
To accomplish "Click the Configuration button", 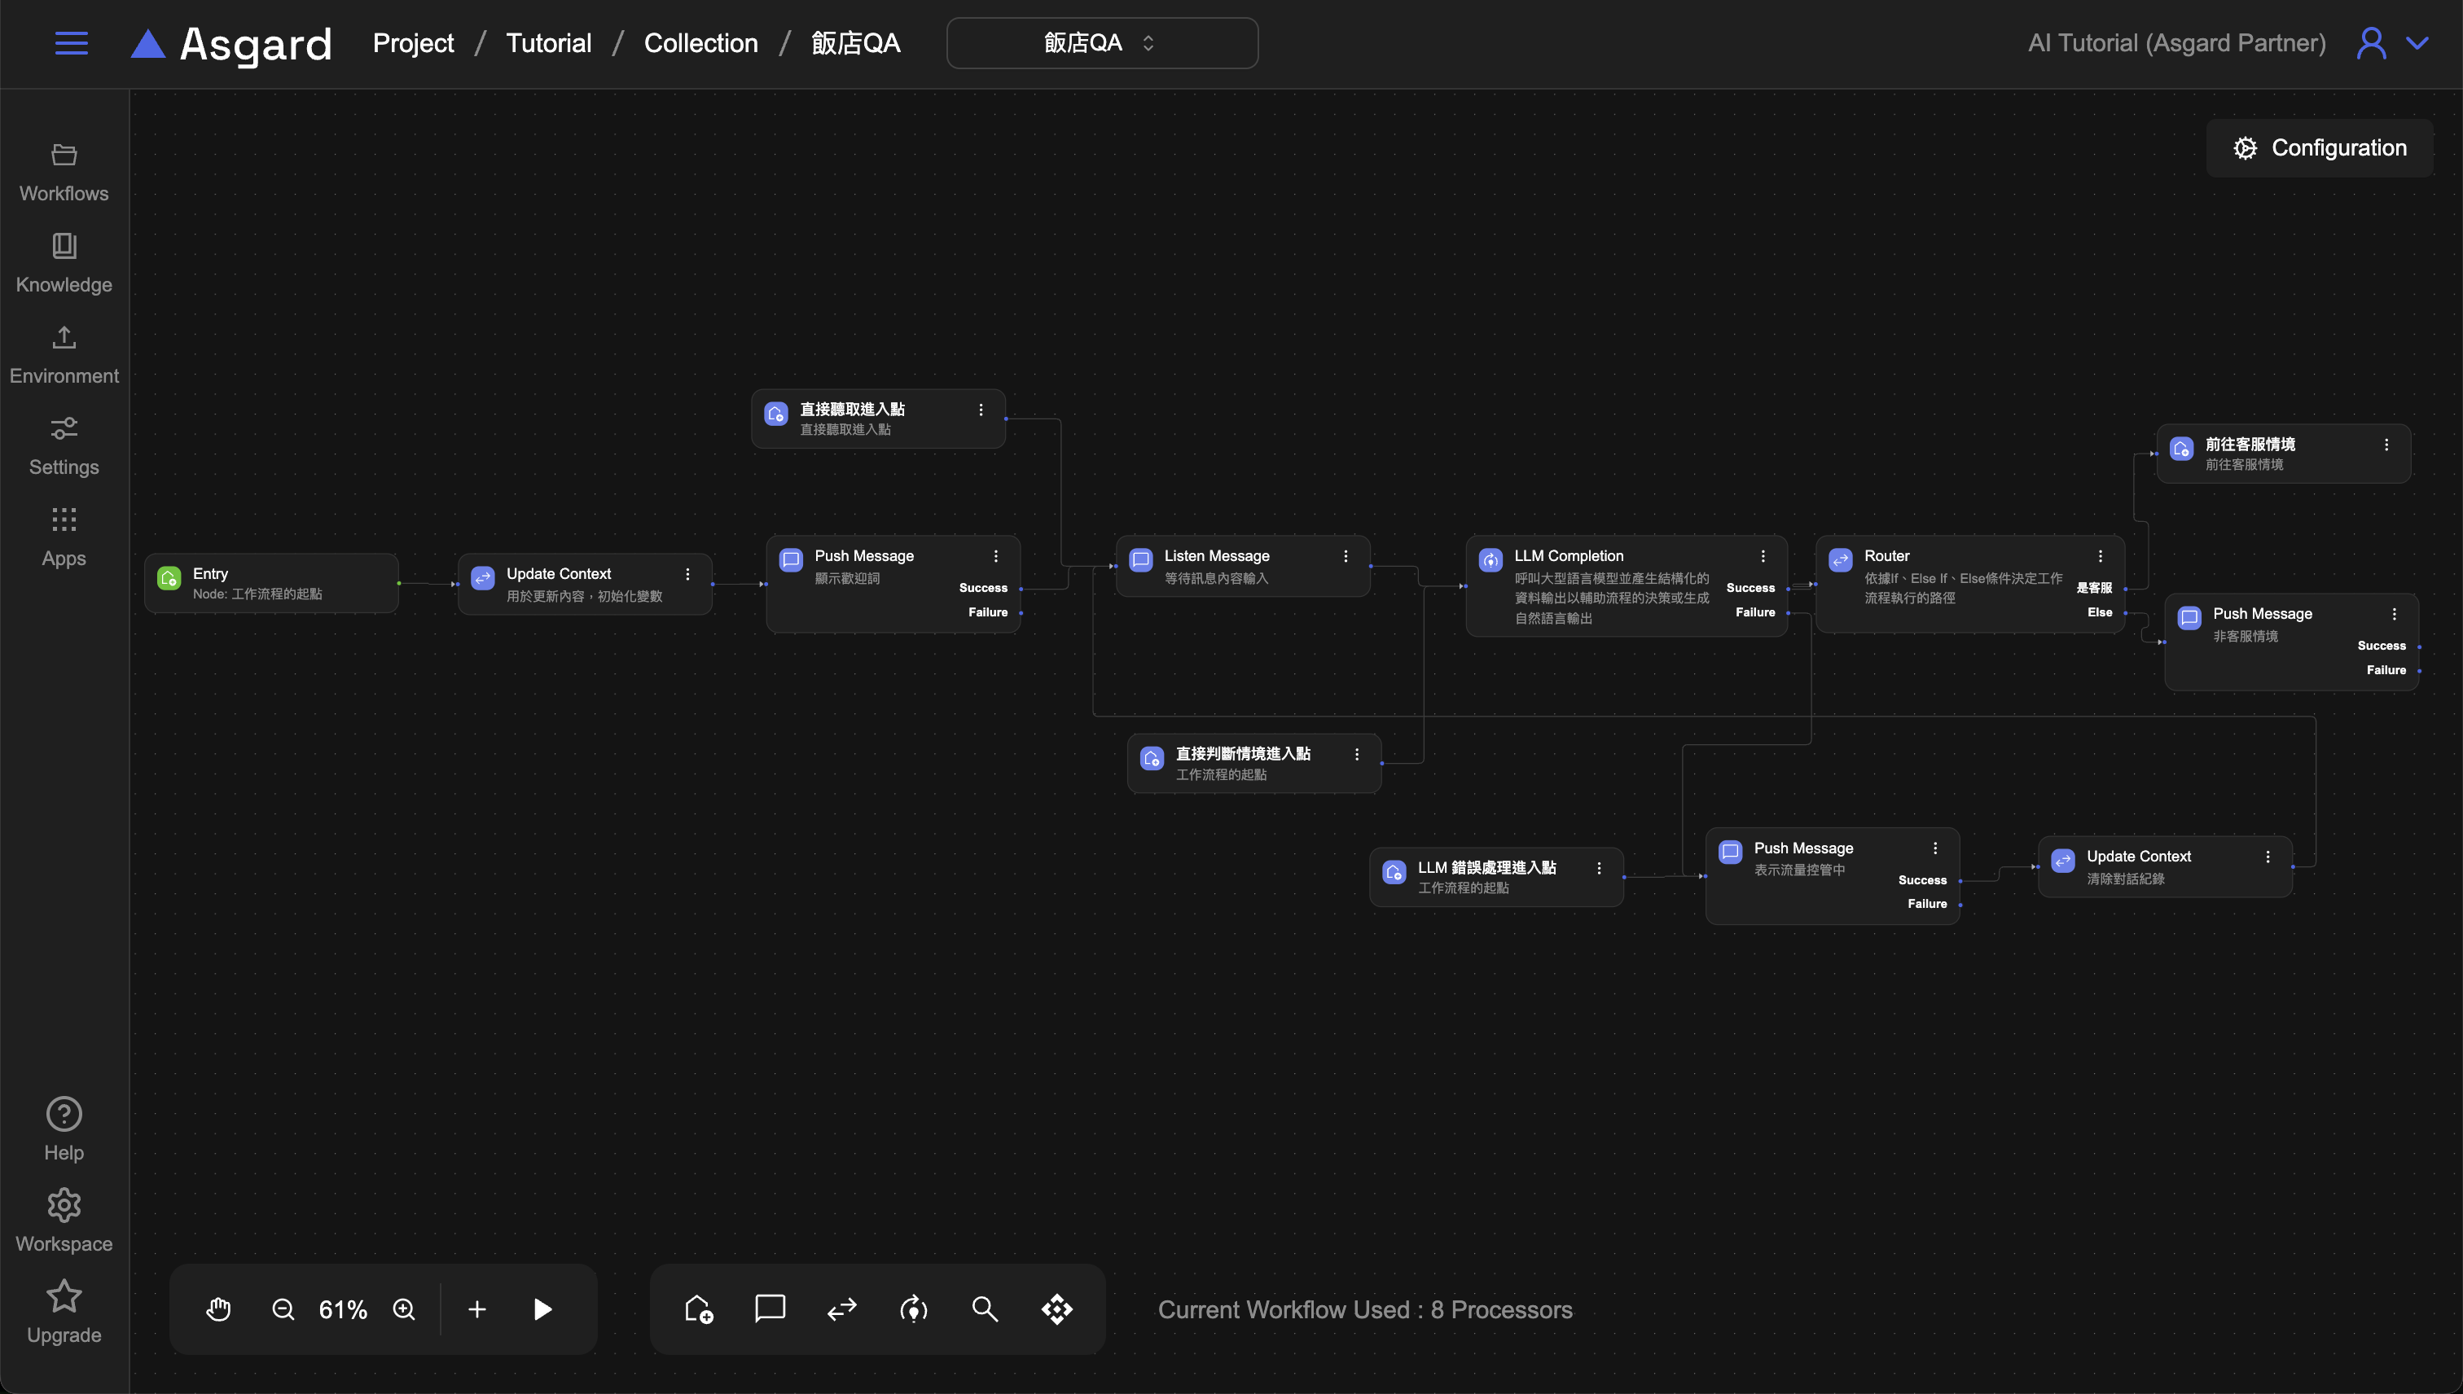I will point(2320,147).
